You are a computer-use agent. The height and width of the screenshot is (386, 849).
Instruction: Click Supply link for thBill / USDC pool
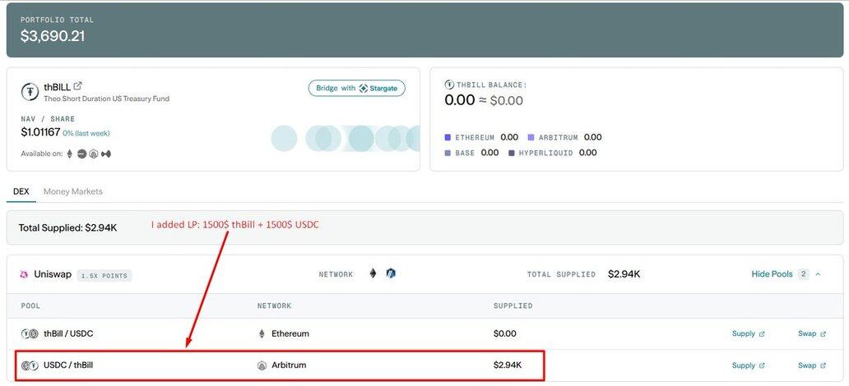point(748,333)
